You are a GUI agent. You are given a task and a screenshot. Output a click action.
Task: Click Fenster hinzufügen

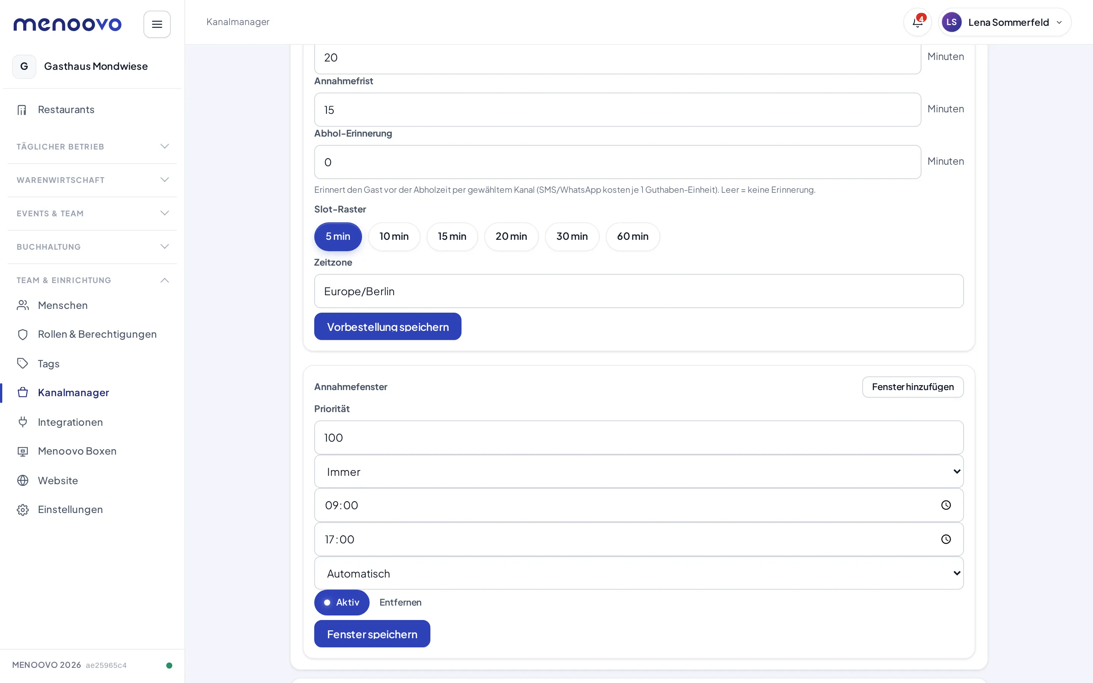tap(913, 387)
